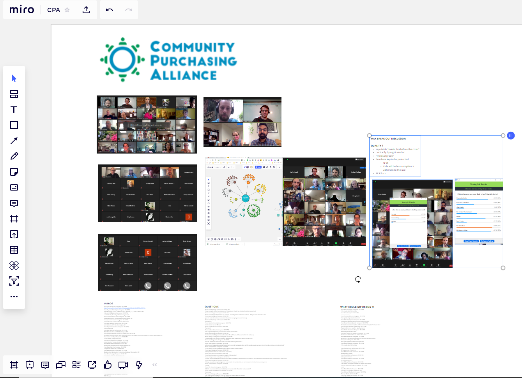Click the INTROS heading text
Screen dimensions: 522x378
click(108, 304)
